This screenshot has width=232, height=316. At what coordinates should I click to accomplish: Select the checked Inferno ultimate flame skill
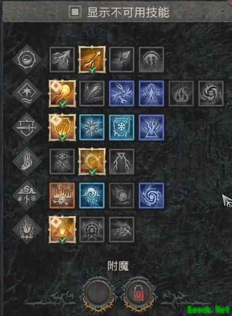pos(62,230)
